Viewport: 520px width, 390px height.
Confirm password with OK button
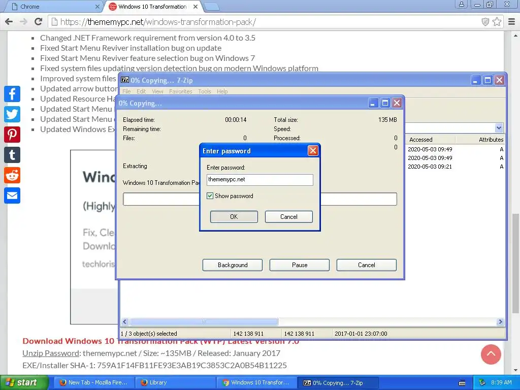[x=234, y=216]
